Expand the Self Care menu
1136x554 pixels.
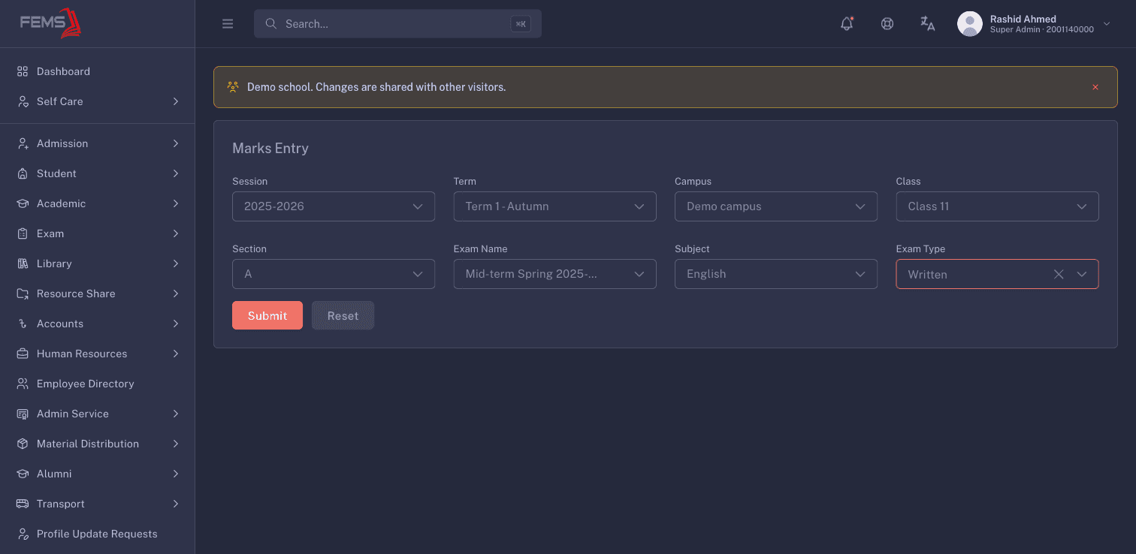[98, 101]
